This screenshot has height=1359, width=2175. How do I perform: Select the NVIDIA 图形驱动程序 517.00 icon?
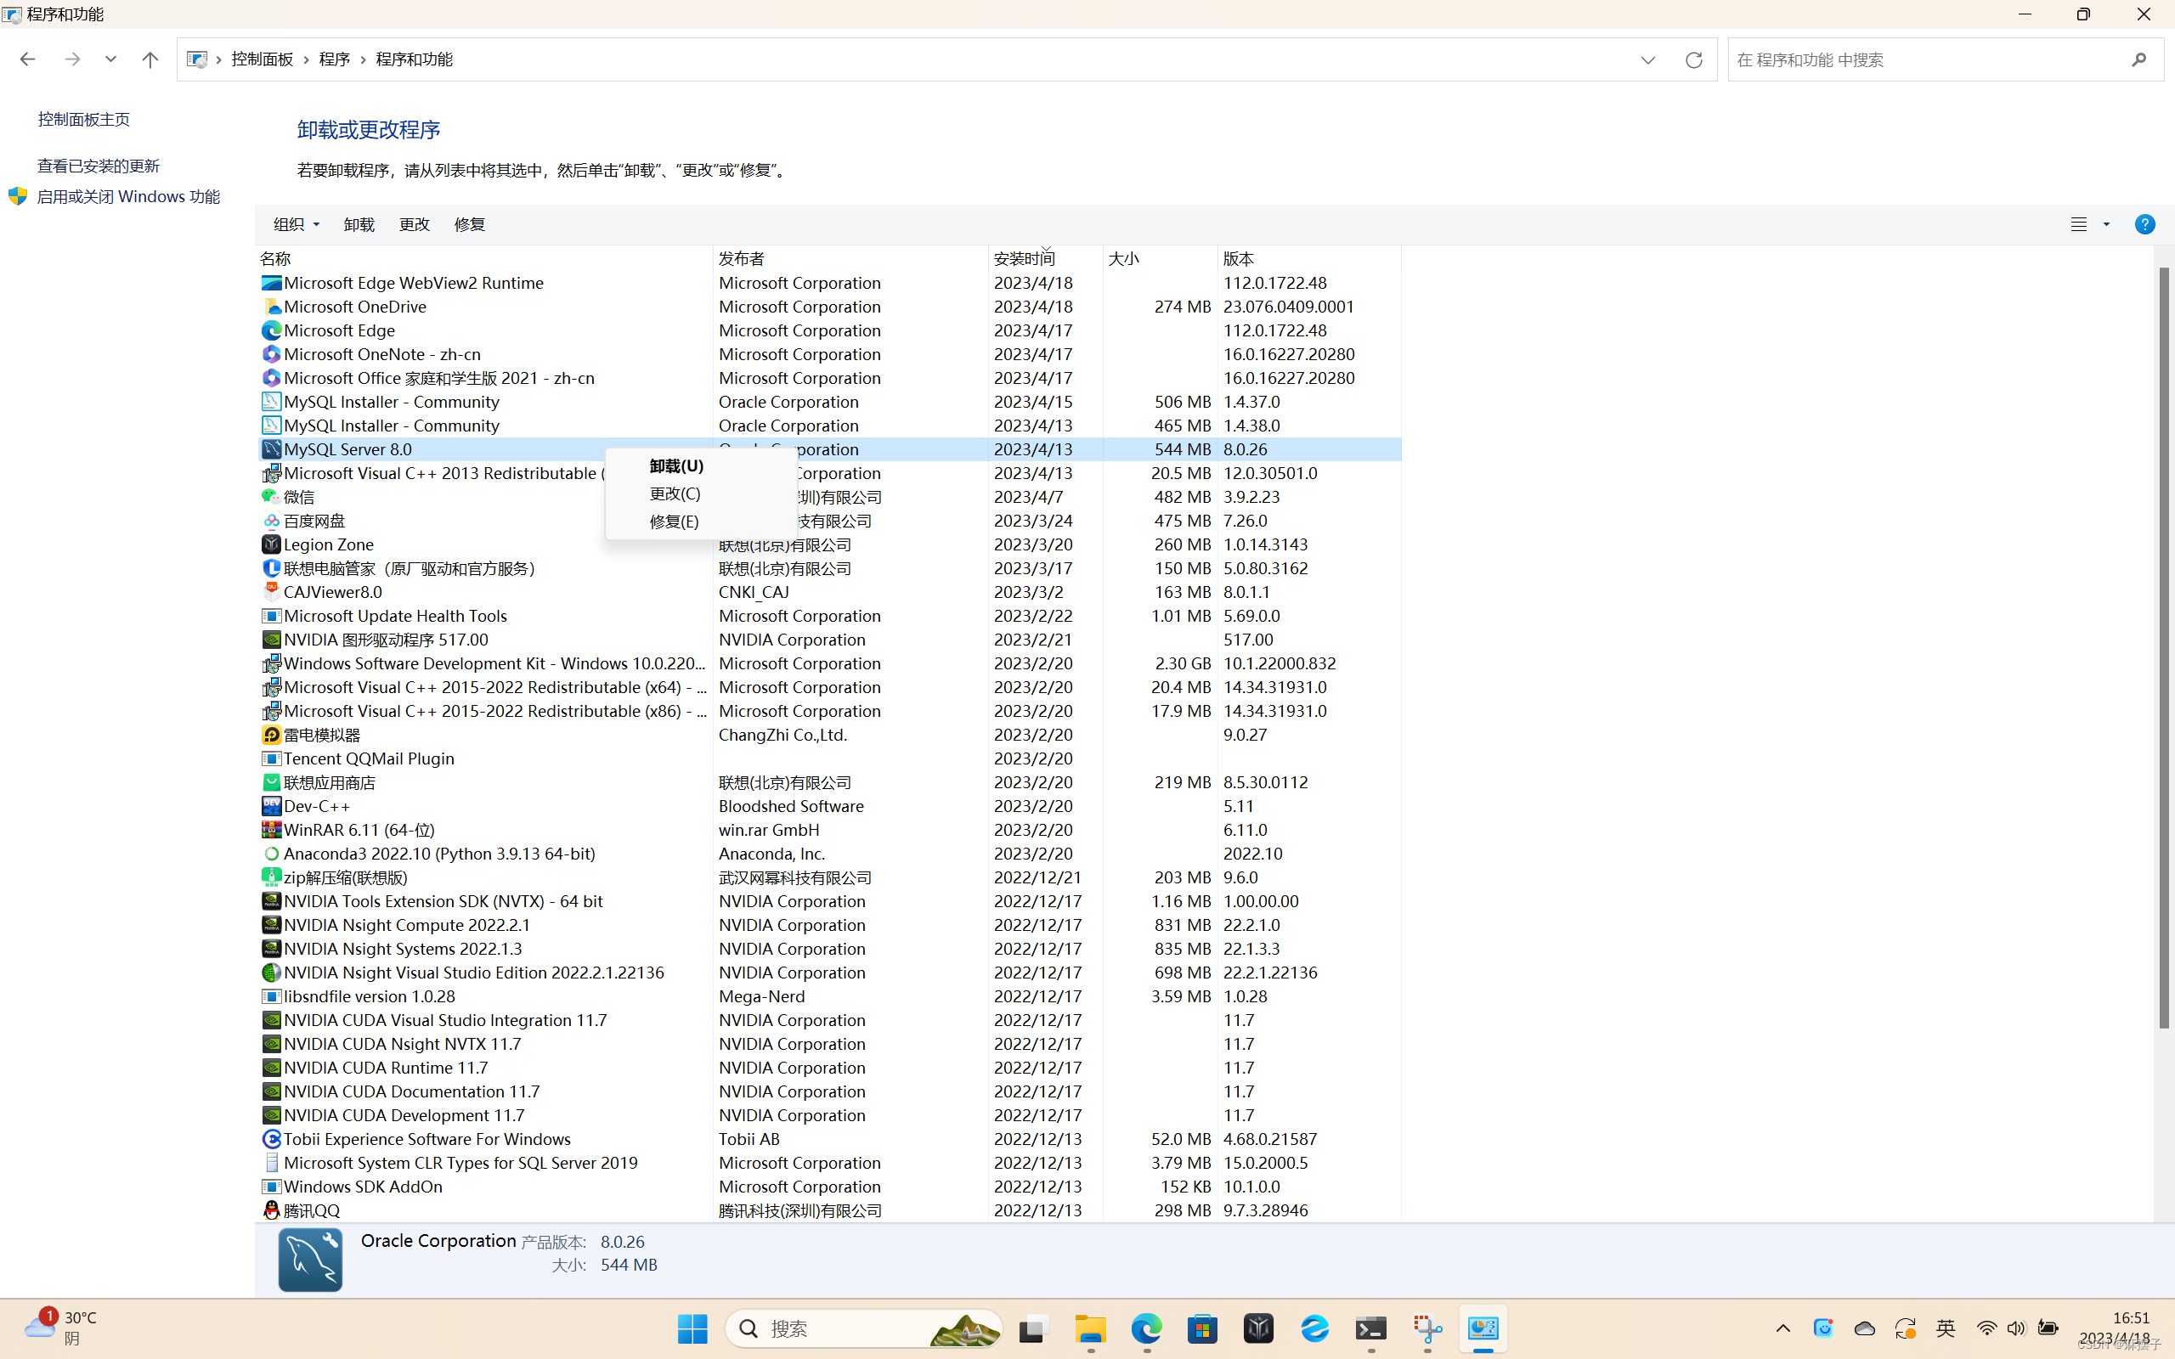(270, 640)
